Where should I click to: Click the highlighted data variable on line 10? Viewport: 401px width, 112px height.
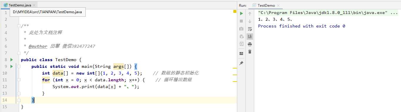[x=58, y=73]
